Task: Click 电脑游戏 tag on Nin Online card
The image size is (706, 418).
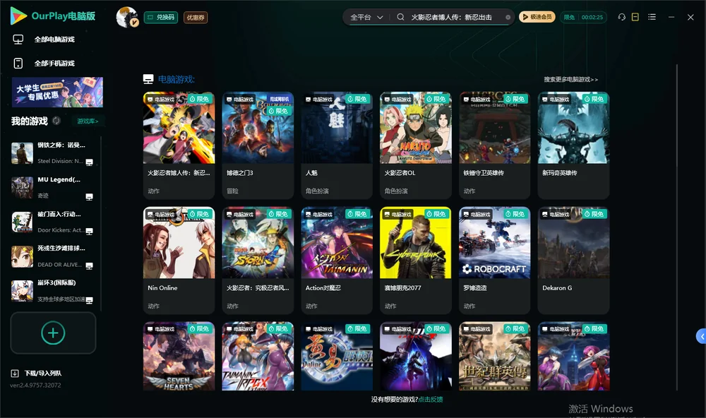Action: point(161,215)
